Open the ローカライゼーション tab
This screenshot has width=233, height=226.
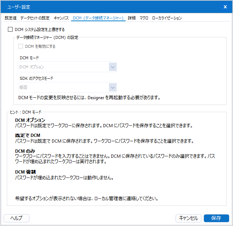(167, 18)
